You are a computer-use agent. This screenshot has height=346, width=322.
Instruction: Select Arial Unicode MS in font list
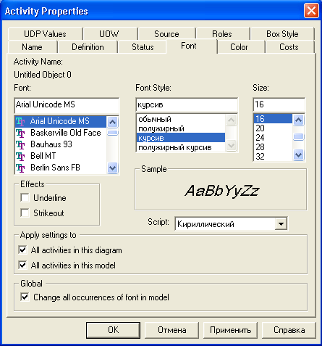[x=61, y=121]
